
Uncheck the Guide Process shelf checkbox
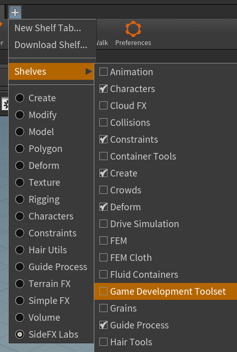pyautogui.click(x=103, y=325)
